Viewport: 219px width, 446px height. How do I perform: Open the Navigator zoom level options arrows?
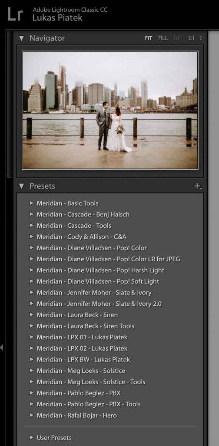pos(201,38)
